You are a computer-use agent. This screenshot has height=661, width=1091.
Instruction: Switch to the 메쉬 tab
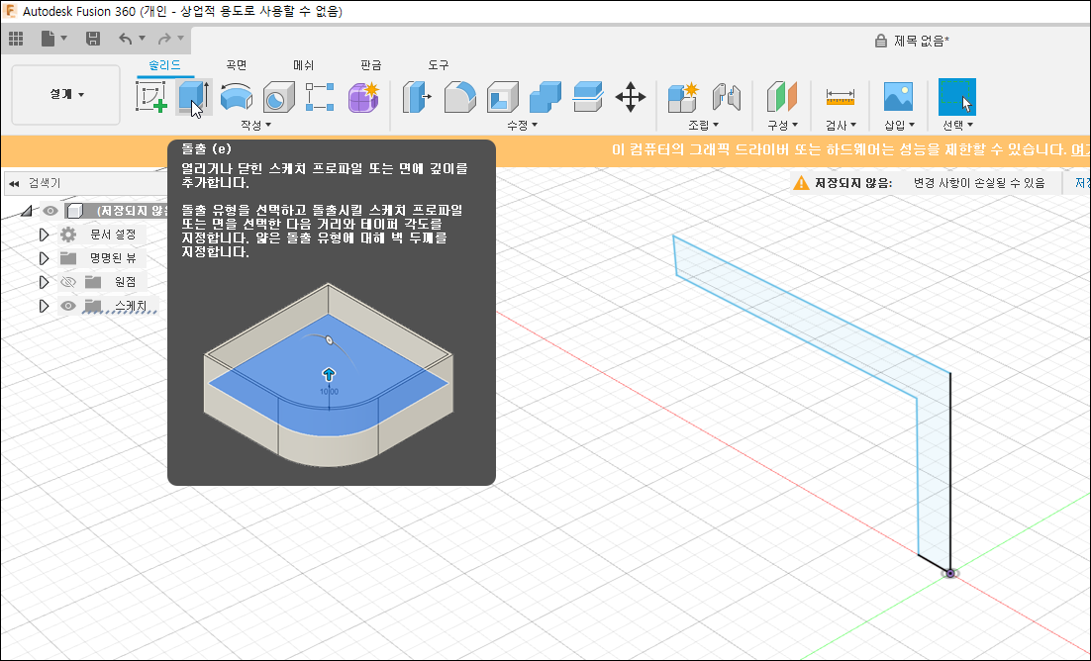[x=303, y=65]
